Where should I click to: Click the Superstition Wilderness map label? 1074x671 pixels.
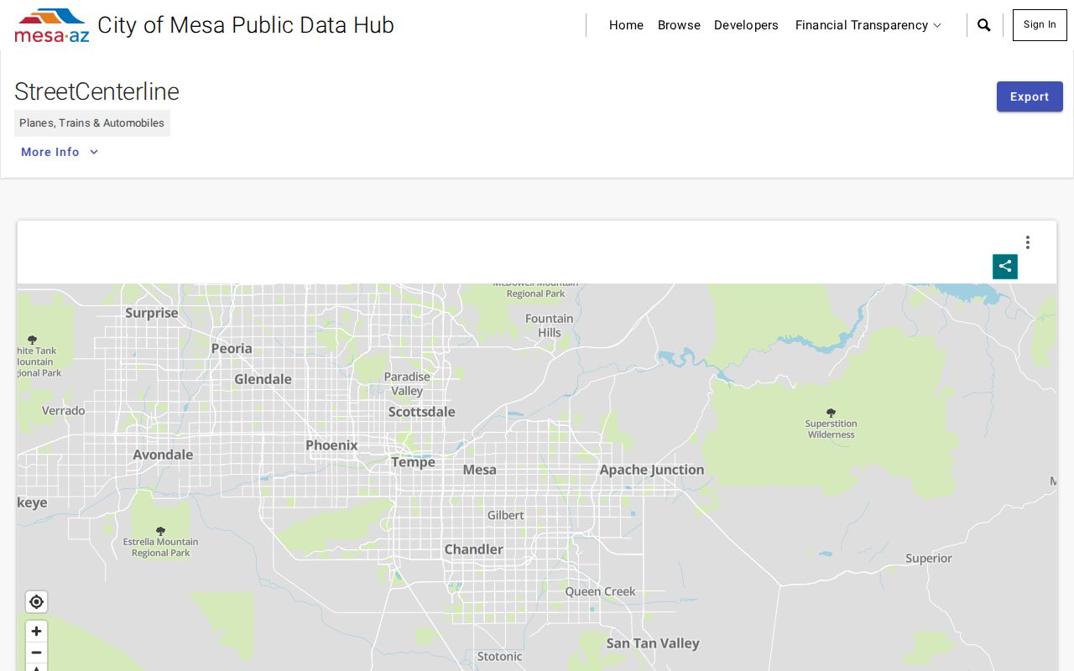tap(832, 429)
